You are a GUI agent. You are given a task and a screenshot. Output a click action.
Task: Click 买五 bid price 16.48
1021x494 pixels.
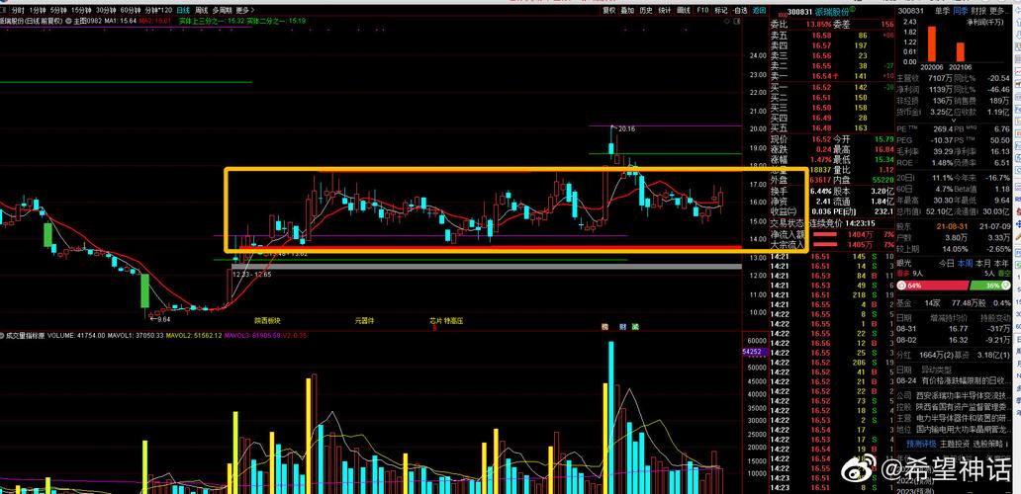tap(820, 128)
